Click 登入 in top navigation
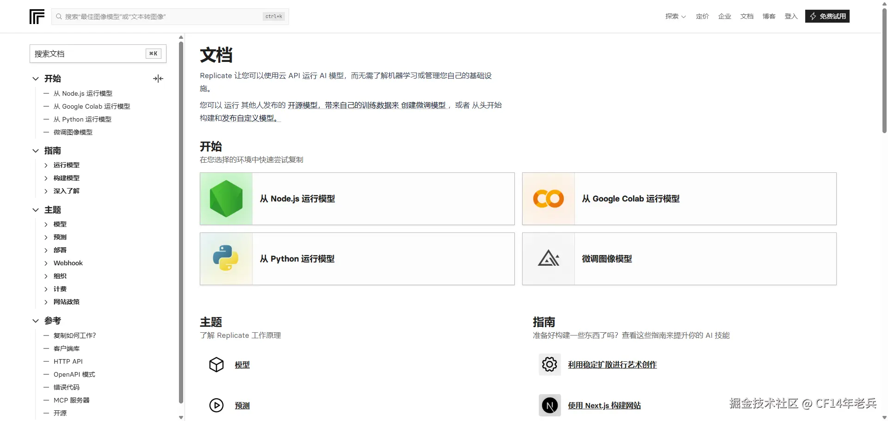 click(x=791, y=16)
